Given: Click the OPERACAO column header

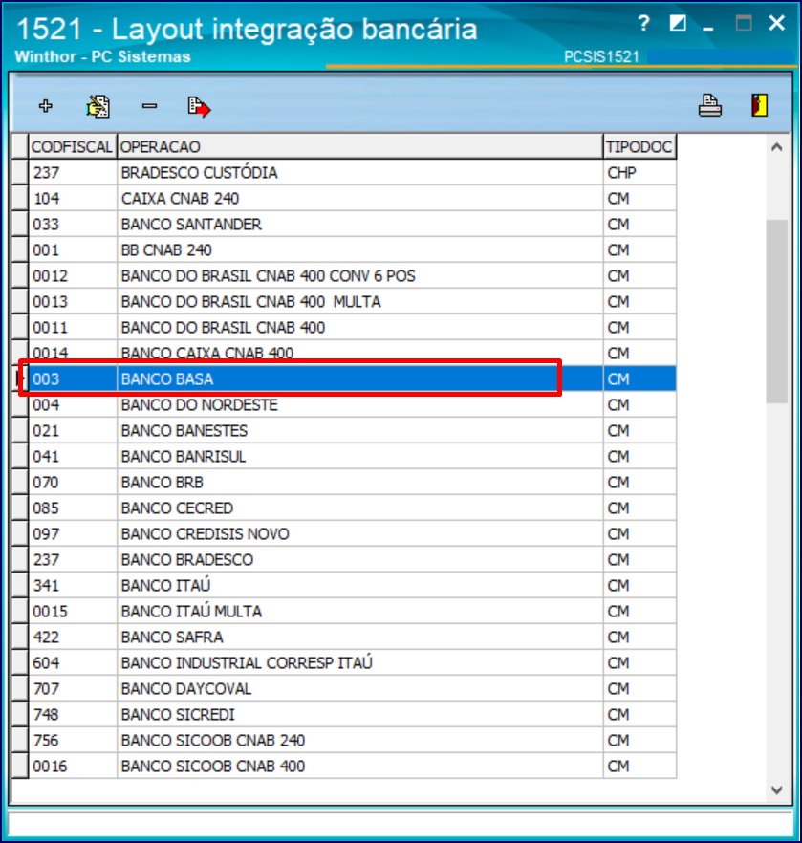Looking at the screenshot, I should point(359,147).
